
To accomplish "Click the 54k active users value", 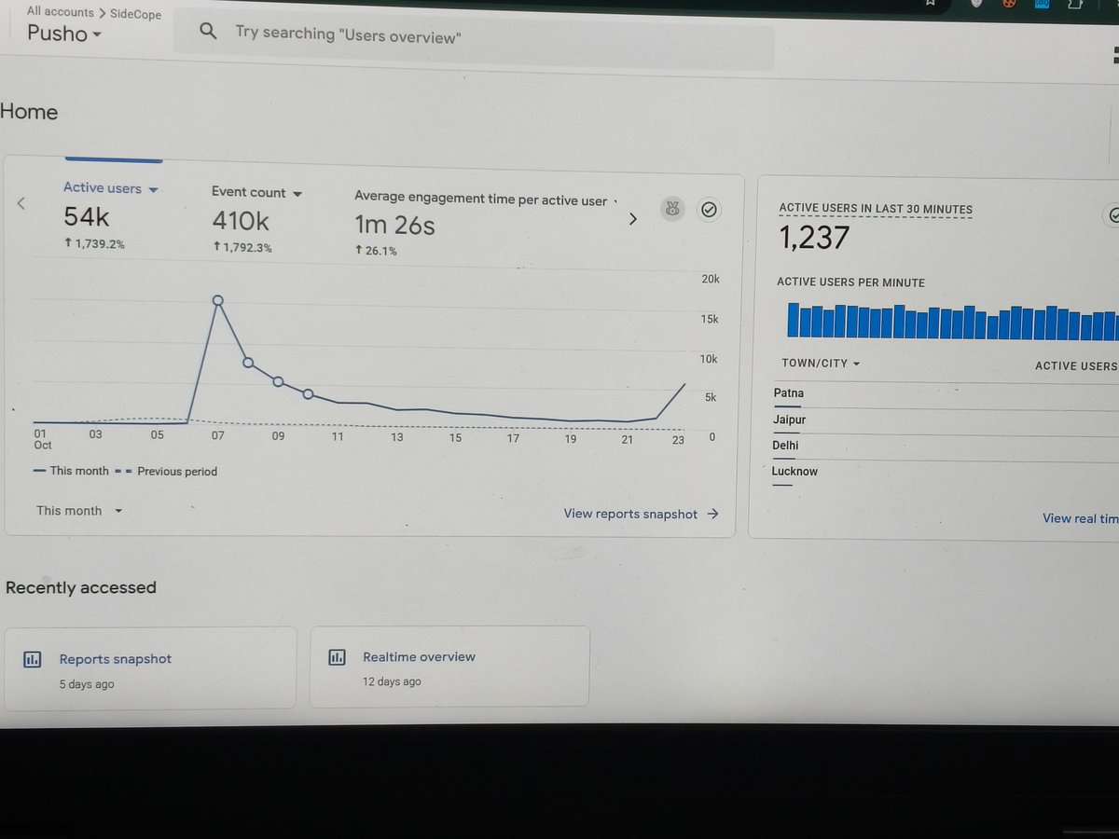I will (x=87, y=217).
